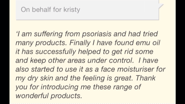Click the words 'wonderful products.'
The image size is (185, 104).
(49, 96)
